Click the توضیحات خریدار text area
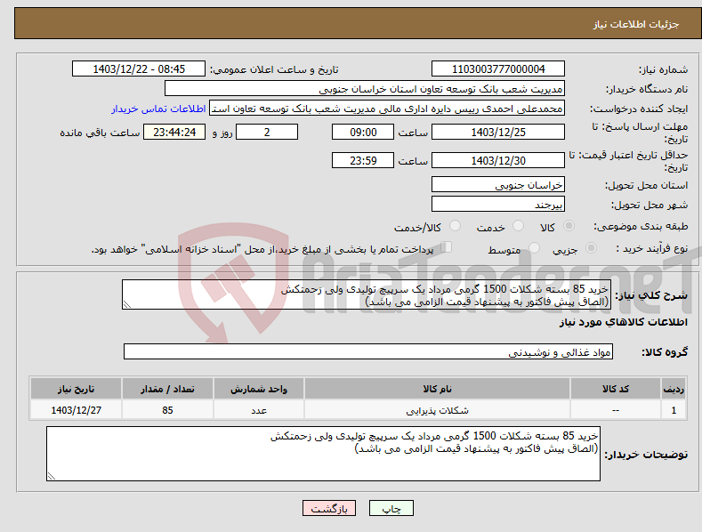Image resolution: width=702 pixels, height=532 pixels. 323,454
